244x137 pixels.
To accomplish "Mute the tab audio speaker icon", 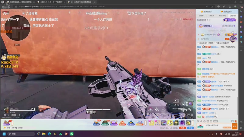I will pyautogui.click(x=72, y=2).
